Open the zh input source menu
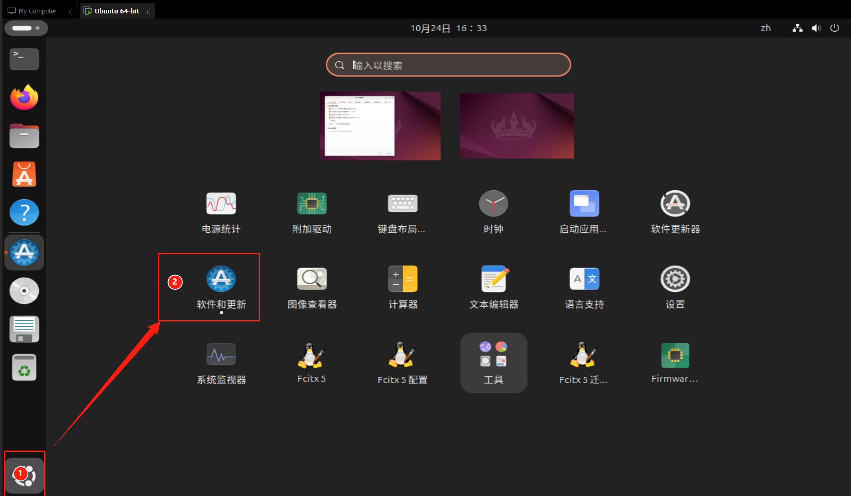Screen dimensions: 851x496 [x=765, y=28]
